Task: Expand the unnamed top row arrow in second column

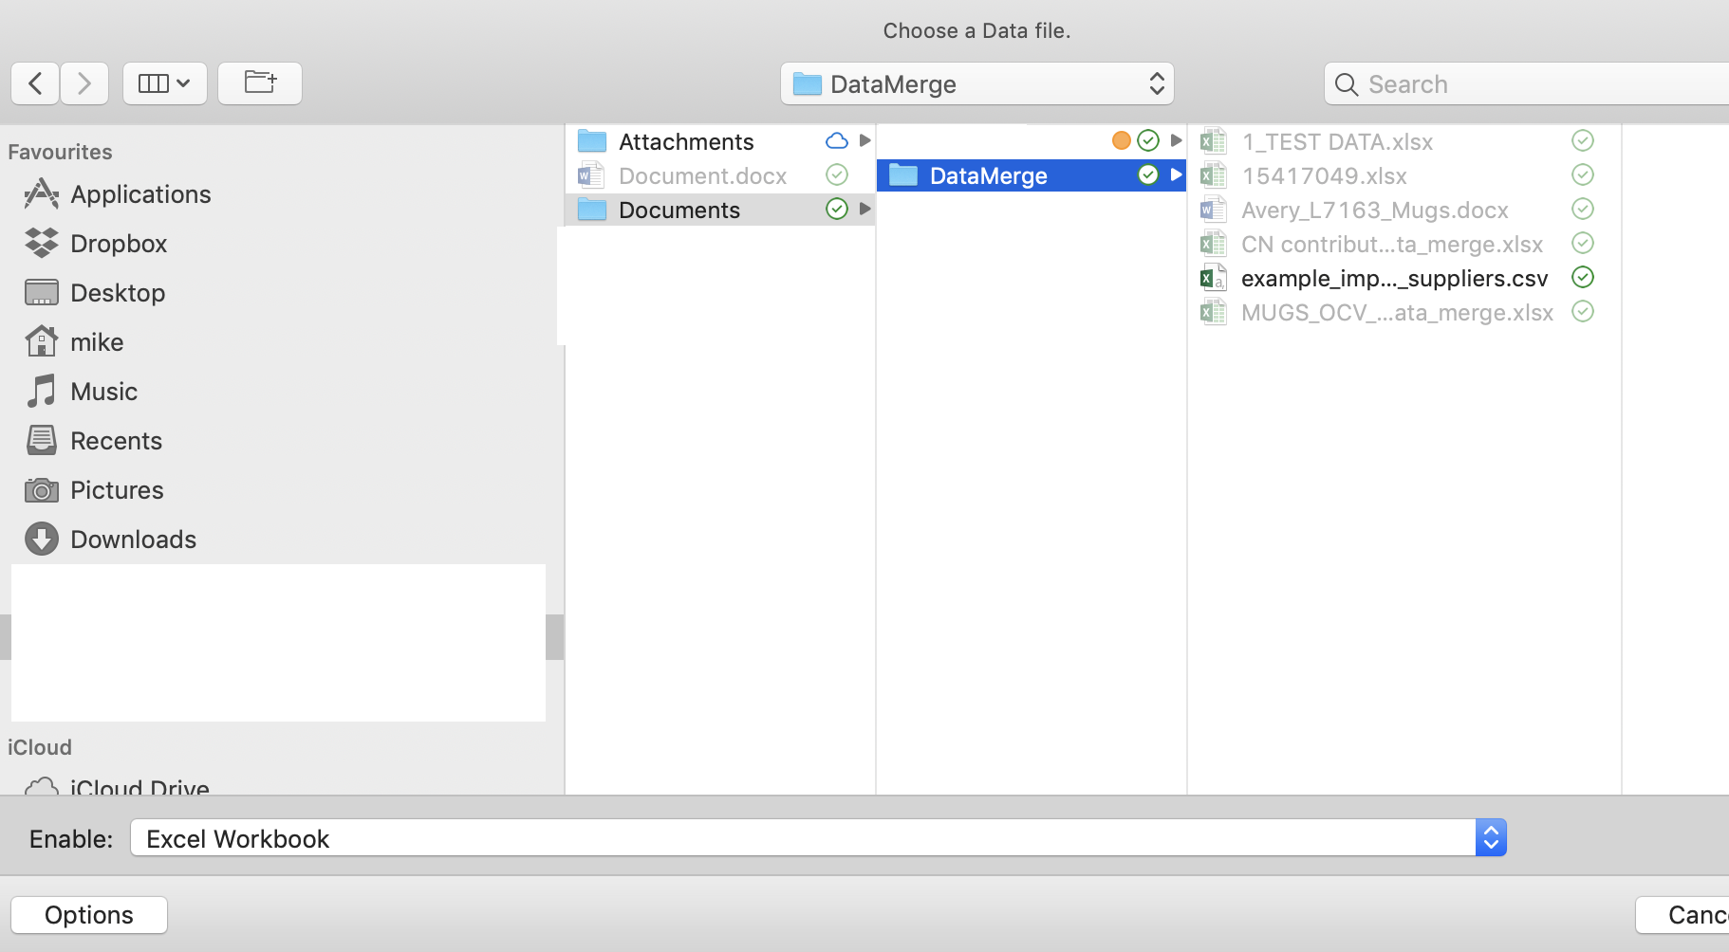Action: [x=1176, y=140]
